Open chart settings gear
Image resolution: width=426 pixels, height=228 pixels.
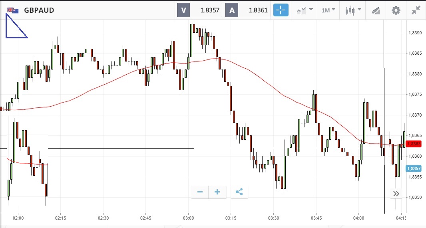click(396, 10)
